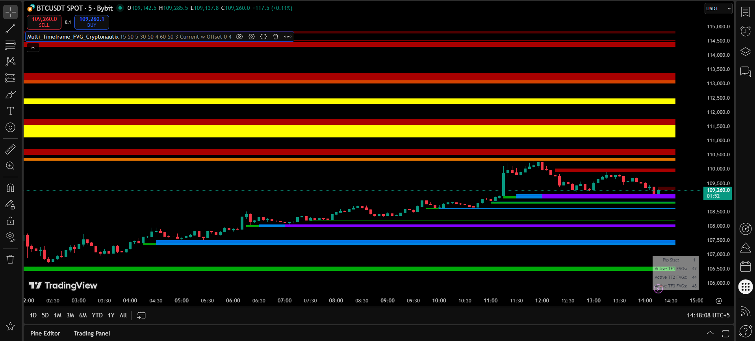755x341 pixels.
Task: Collapse the indicator legend chevron
Action: tap(33, 48)
